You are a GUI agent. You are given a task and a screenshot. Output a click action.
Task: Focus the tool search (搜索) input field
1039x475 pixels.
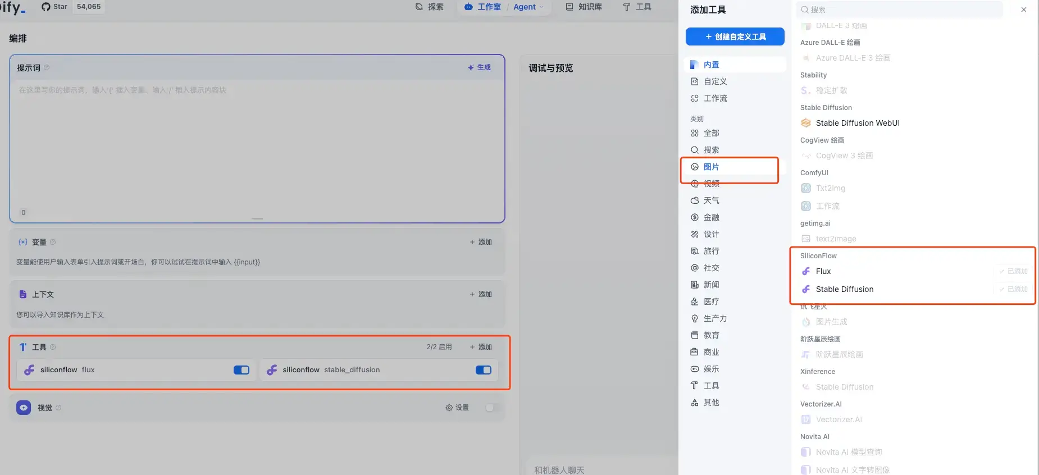[x=899, y=10]
